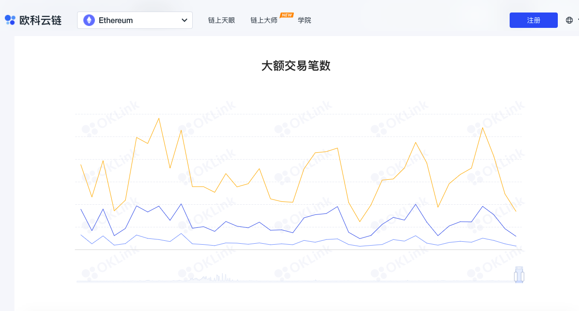This screenshot has width=579, height=311.
Task: Click the 欧科云链 brand name text
Action: click(x=40, y=20)
